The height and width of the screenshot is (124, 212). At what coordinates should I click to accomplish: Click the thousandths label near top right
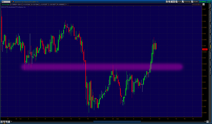(196, 4)
